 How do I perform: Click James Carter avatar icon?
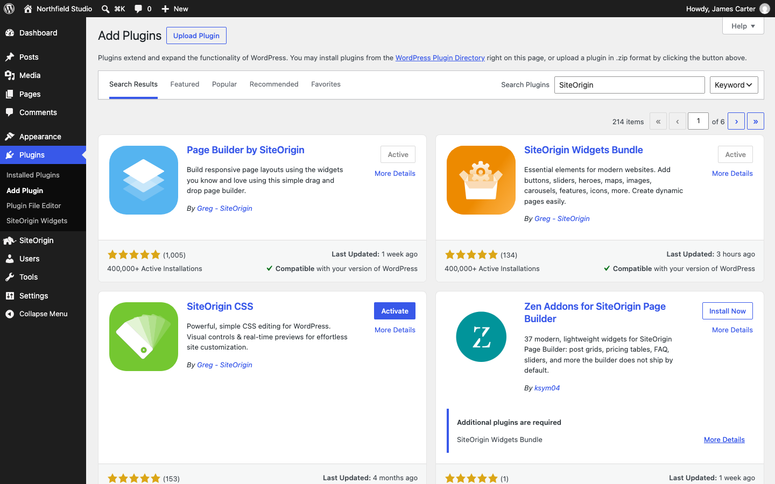click(x=765, y=9)
